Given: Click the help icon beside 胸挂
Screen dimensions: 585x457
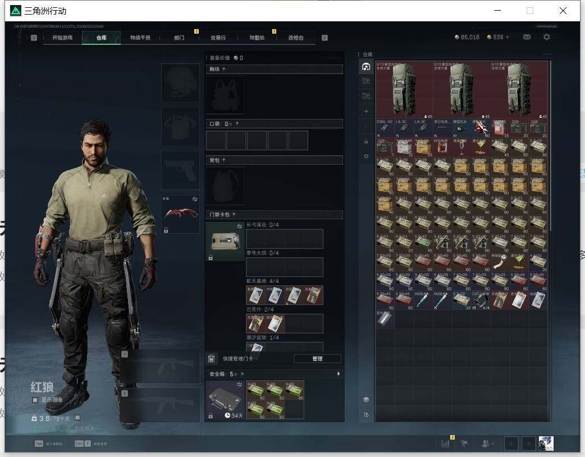Looking at the screenshot, I should click(223, 70).
